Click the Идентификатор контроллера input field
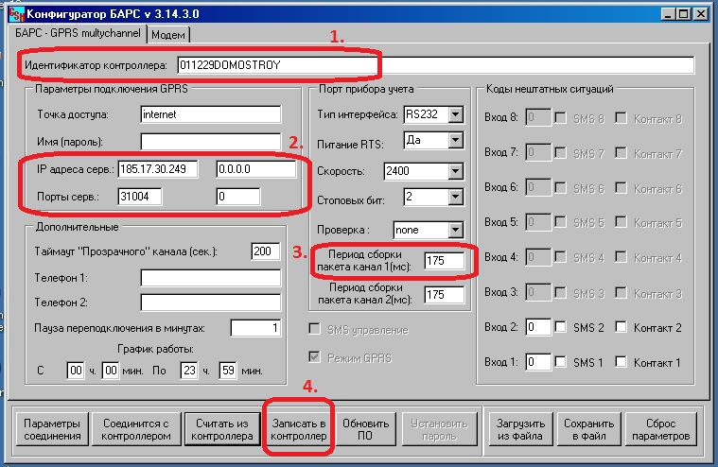 [435, 65]
